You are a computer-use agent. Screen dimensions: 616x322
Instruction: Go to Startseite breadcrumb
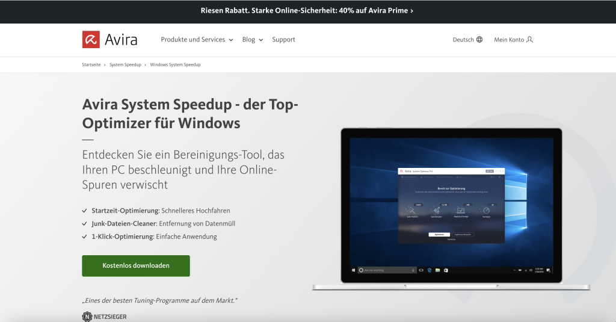(91, 64)
